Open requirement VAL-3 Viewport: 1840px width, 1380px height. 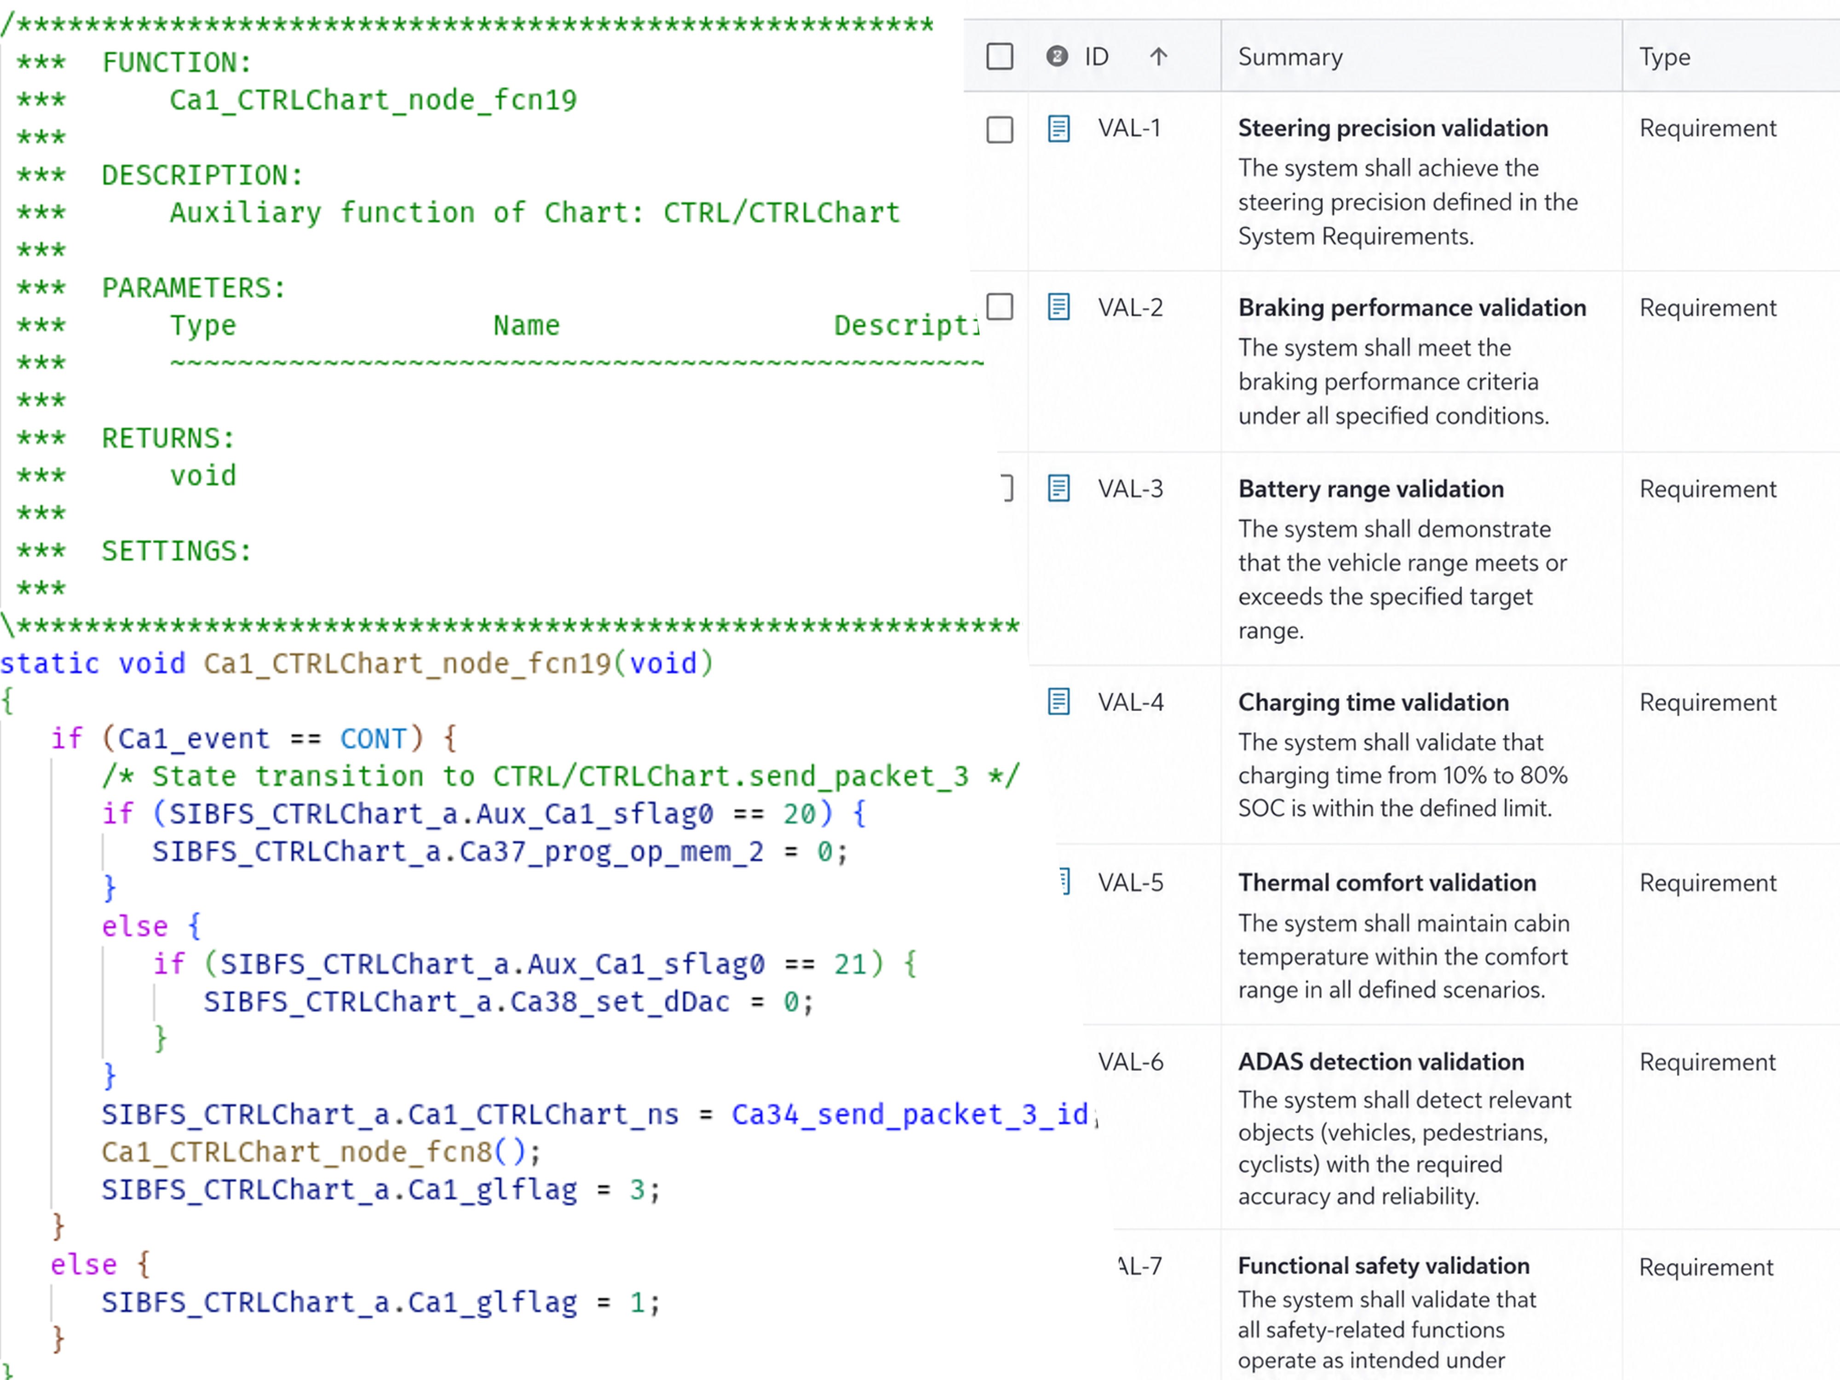(1130, 488)
